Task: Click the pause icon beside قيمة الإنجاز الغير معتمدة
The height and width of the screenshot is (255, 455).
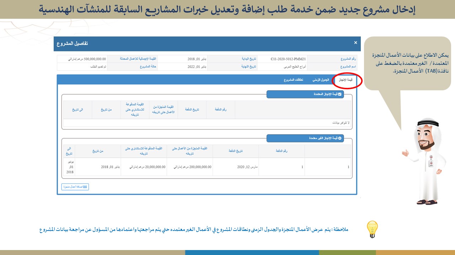Action: pos(339,138)
